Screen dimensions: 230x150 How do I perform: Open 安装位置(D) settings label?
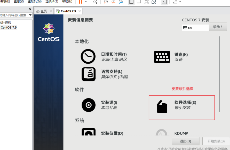(112, 133)
